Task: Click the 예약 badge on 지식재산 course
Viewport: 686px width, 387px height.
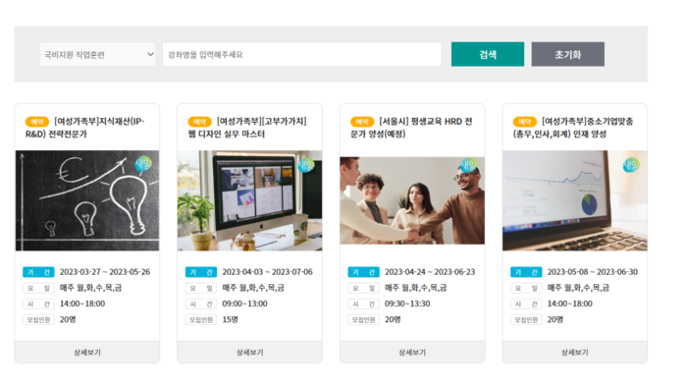Action: [37, 122]
